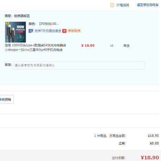This screenshot has height=161, width=161.
Task: Click the 总商品金额 ¥18.90 value
Action: 153,136
